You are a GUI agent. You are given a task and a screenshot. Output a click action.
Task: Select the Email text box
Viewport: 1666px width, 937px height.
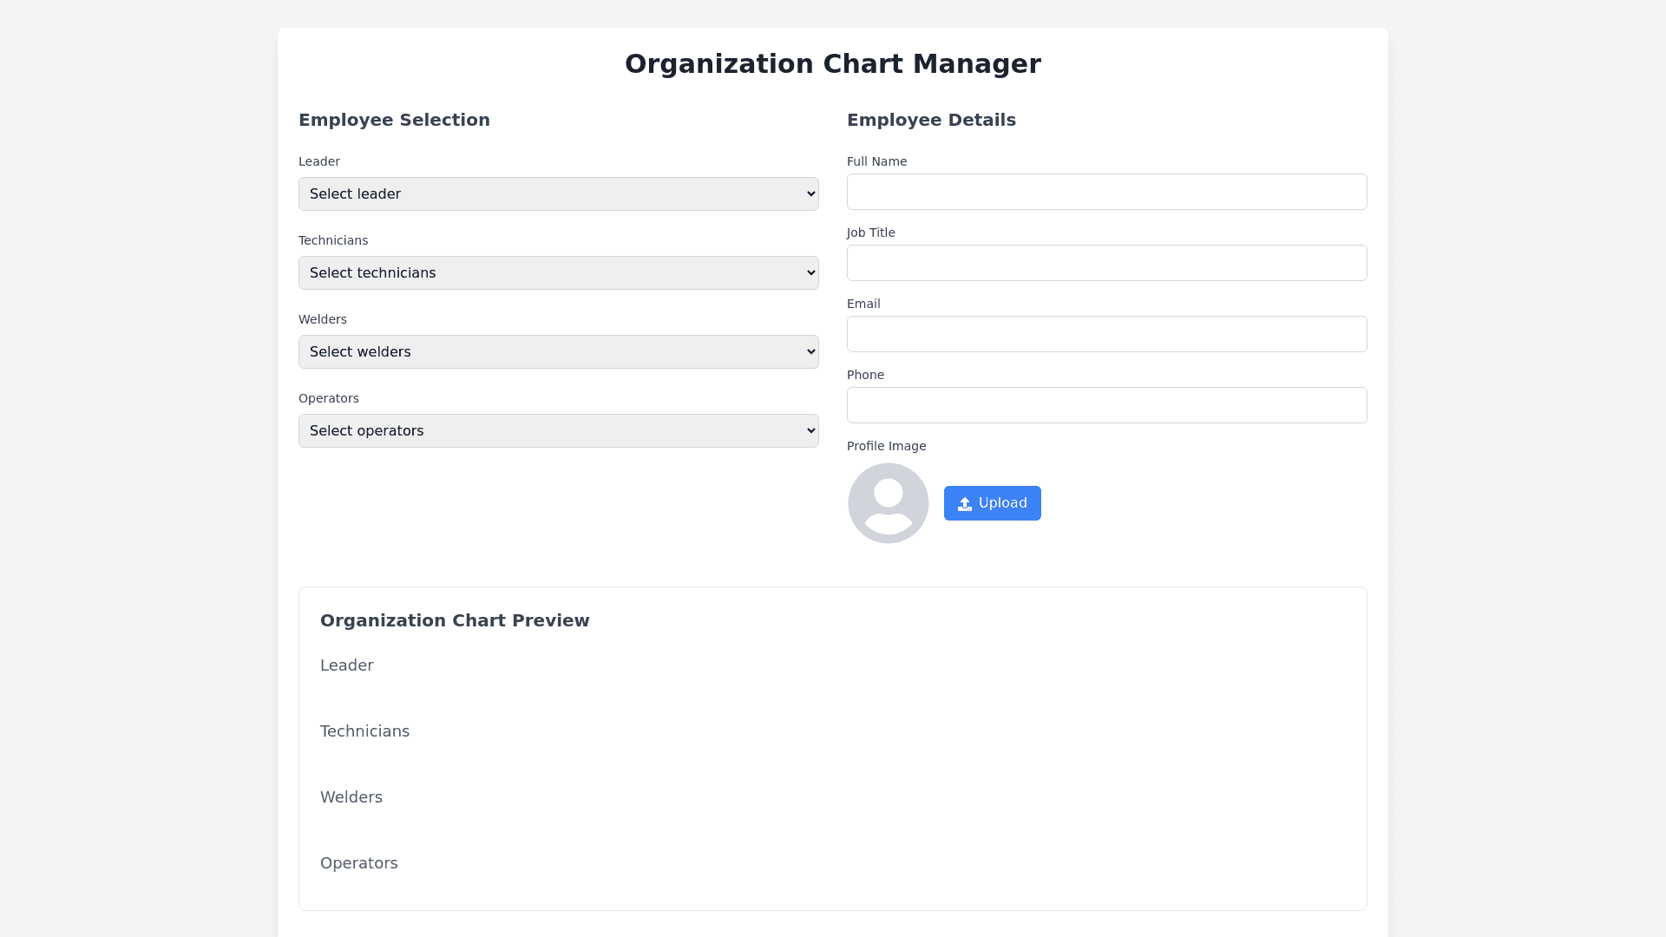[1106, 334]
